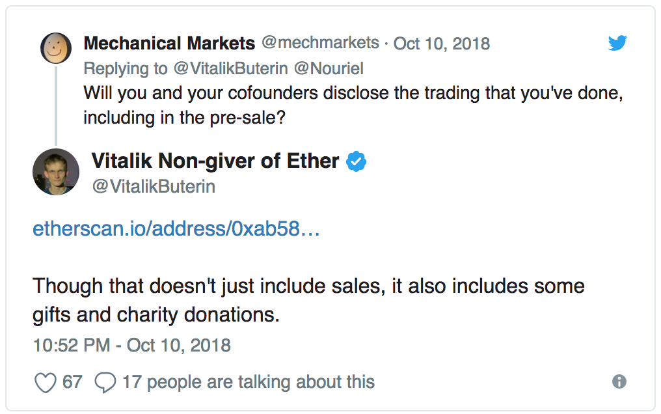Open the etherscan.io address link
661x414 pixels.
click(x=176, y=229)
